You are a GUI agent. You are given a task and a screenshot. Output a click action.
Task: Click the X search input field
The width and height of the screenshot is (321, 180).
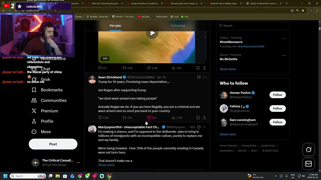(253, 26)
